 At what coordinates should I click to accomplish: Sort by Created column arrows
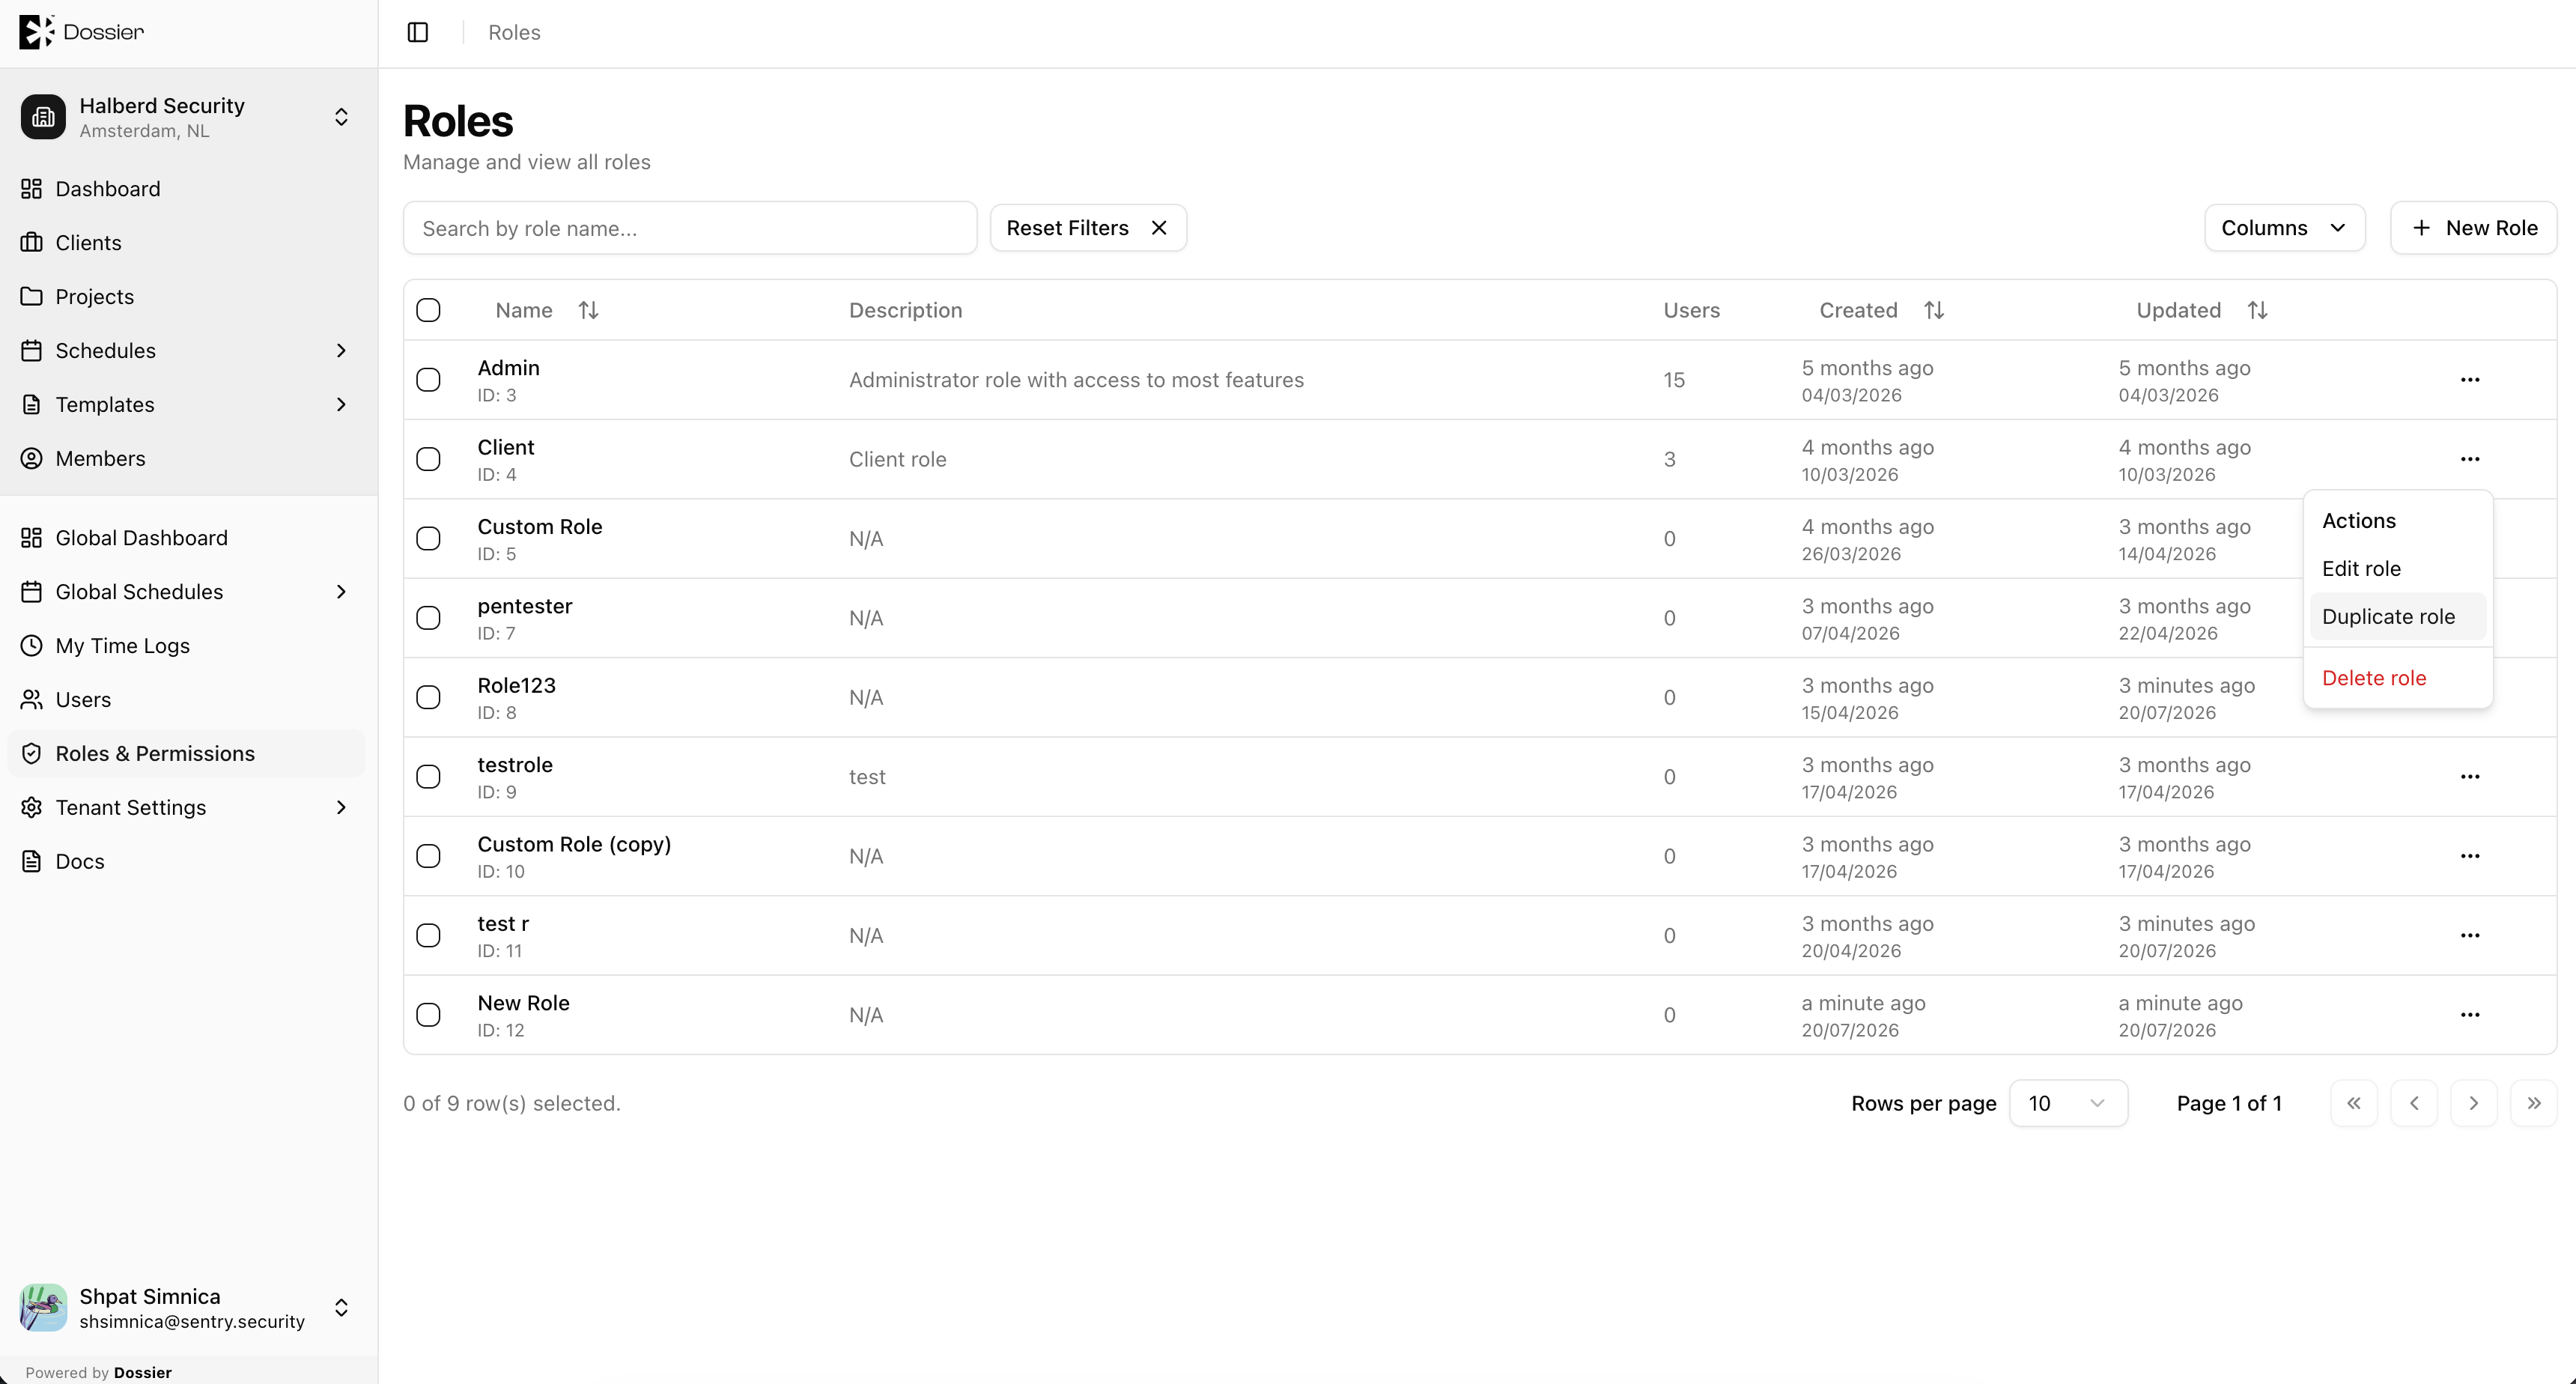pos(1934,310)
